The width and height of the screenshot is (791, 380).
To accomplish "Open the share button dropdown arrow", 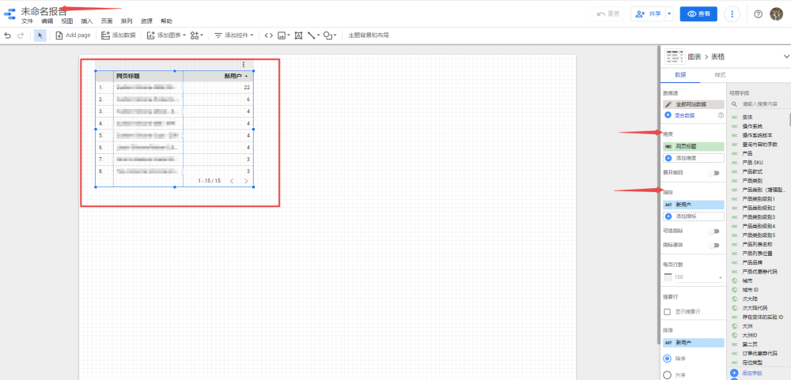I will pyautogui.click(x=669, y=13).
